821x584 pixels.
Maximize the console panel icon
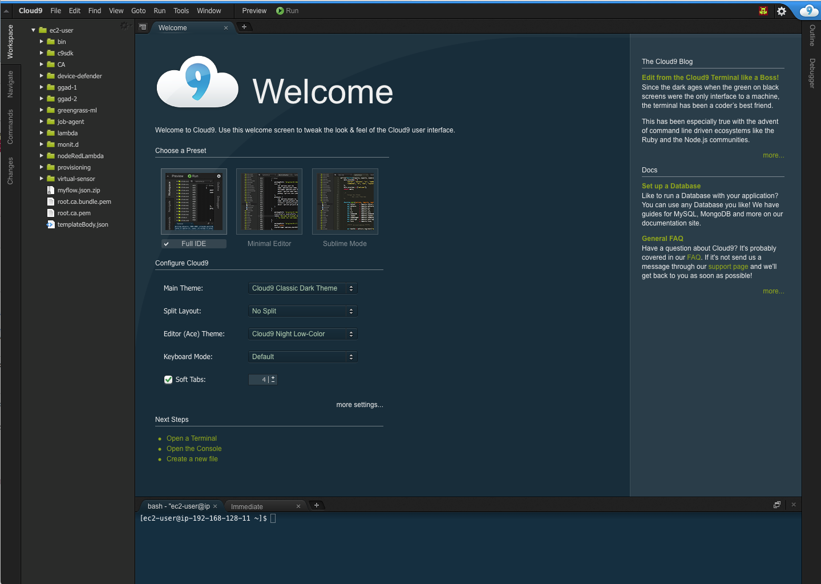click(x=776, y=505)
